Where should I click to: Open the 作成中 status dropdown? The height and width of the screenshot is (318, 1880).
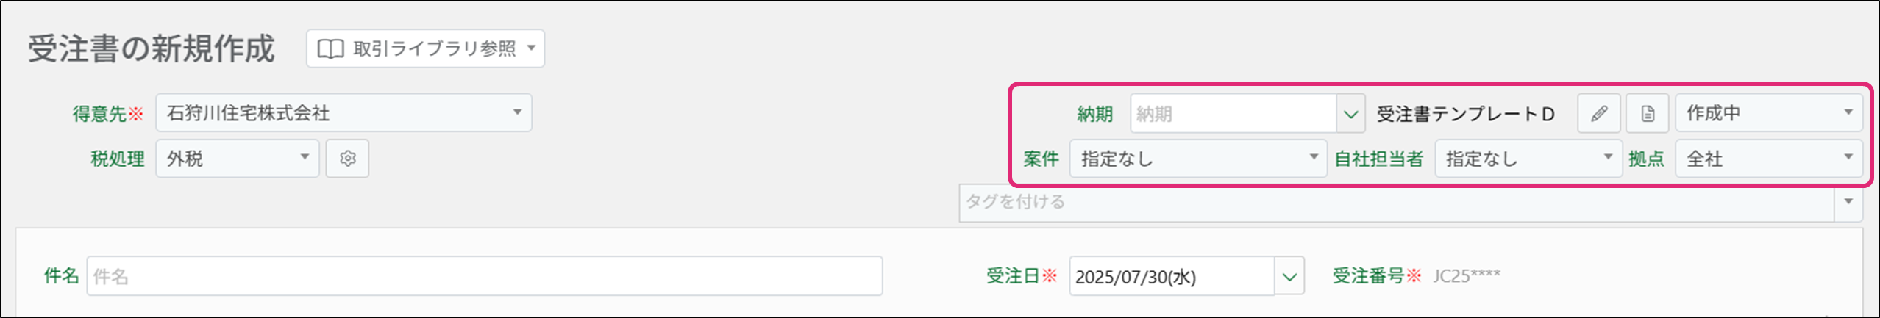coord(1848,113)
